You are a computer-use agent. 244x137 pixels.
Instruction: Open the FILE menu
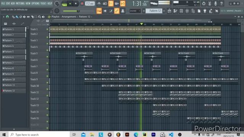(3, 3)
